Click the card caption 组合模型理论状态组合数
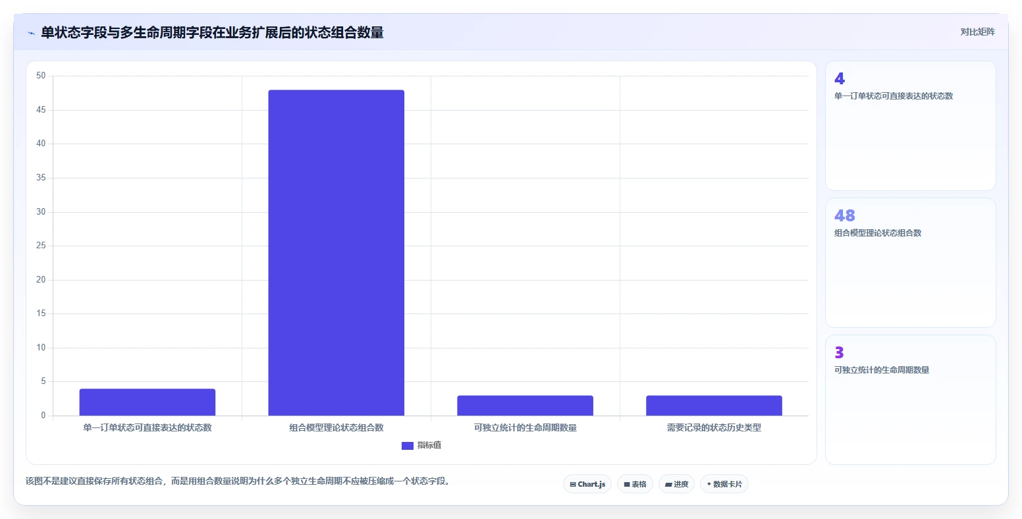This screenshot has width=1022, height=519. pos(878,233)
